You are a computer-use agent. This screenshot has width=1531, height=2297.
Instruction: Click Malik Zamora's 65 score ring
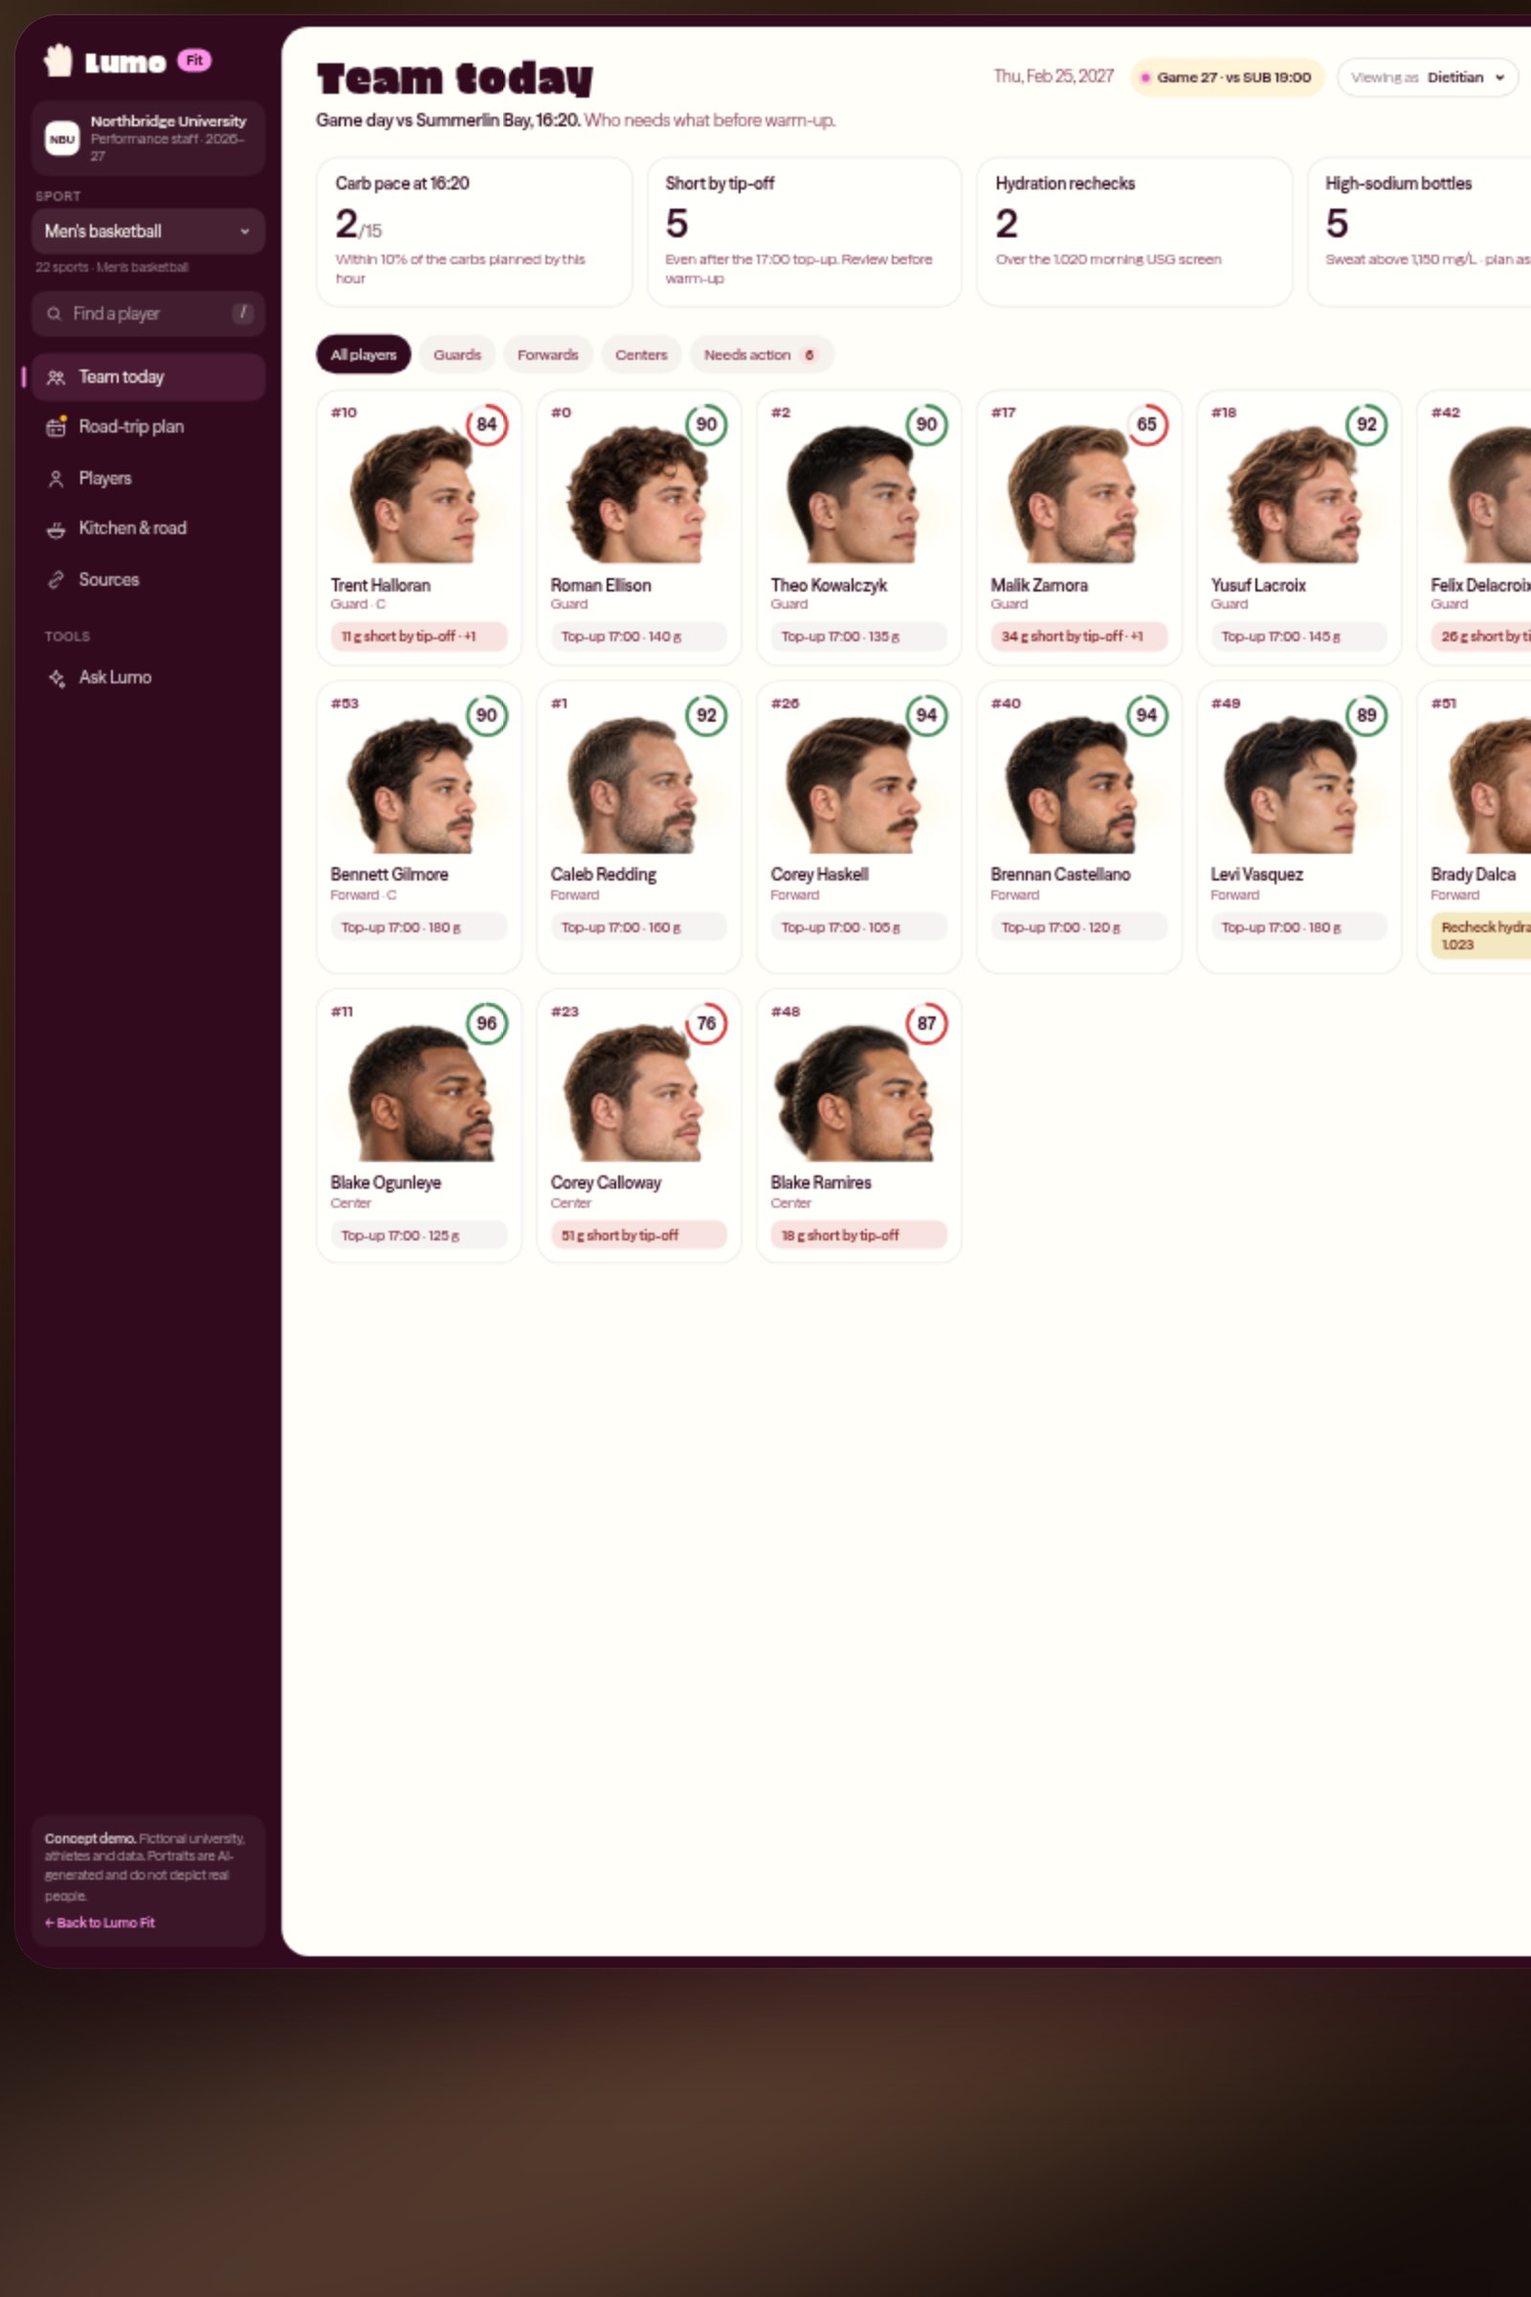[x=1146, y=425]
